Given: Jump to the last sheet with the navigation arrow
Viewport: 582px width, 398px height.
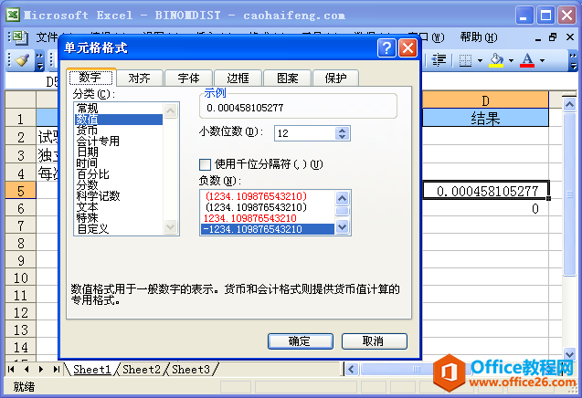Looking at the screenshot, I should point(56,369).
